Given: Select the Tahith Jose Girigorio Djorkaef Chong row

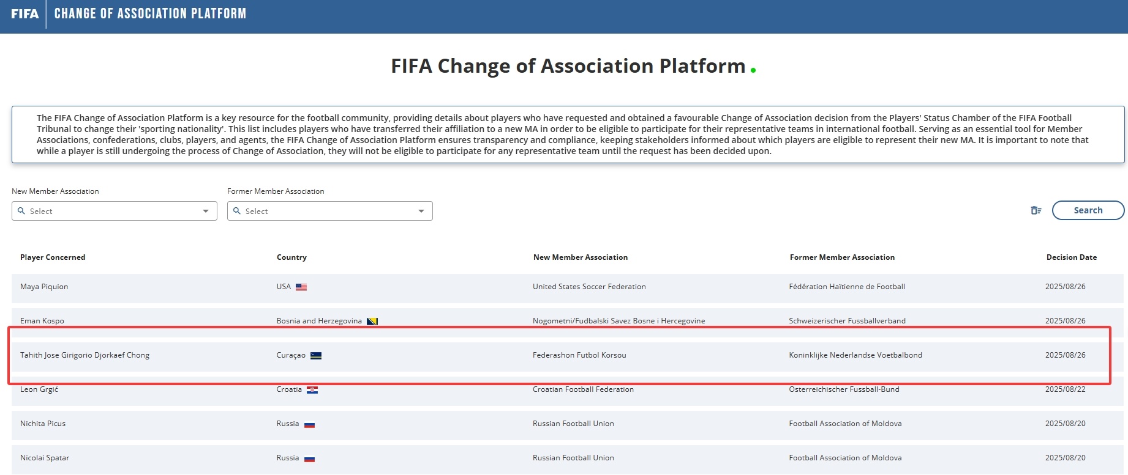Looking at the screenshot, I should tap(85, 355).
